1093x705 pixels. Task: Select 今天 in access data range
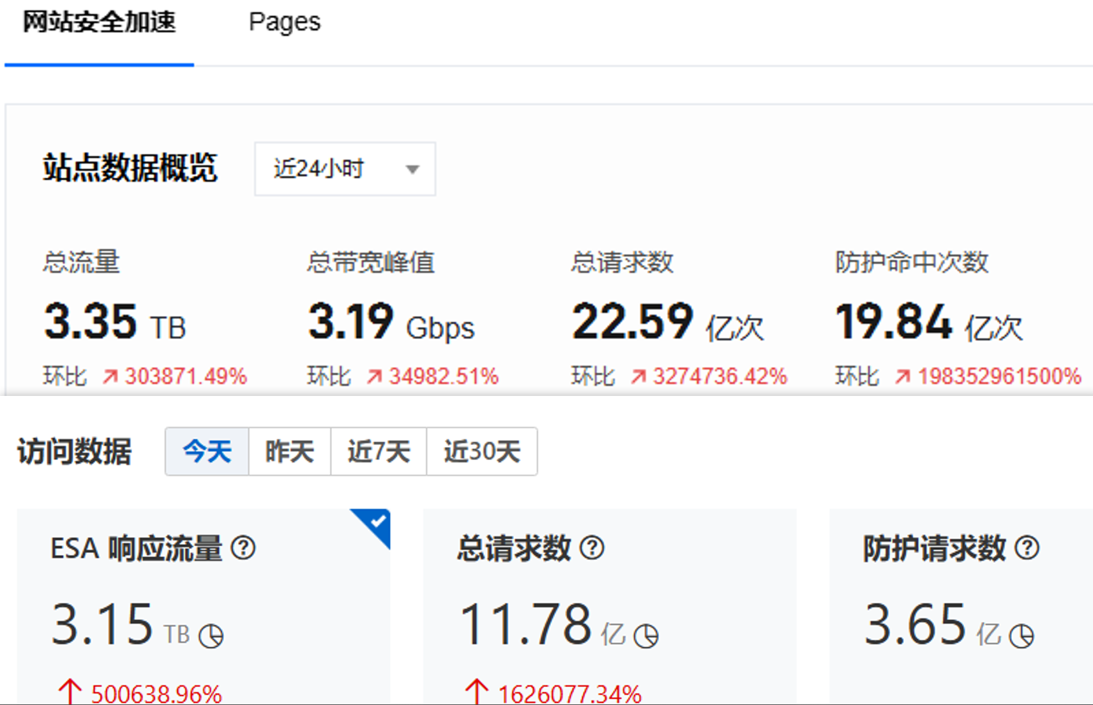point(207,452)
